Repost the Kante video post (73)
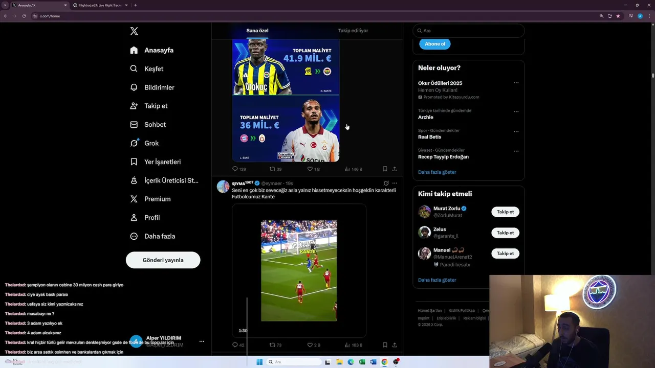The width and height of the screenshot is (655, 368). point(276,345)
